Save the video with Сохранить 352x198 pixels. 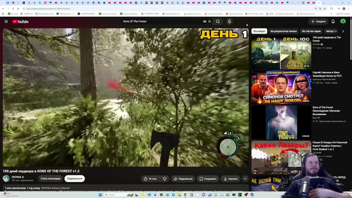[208, 179]
